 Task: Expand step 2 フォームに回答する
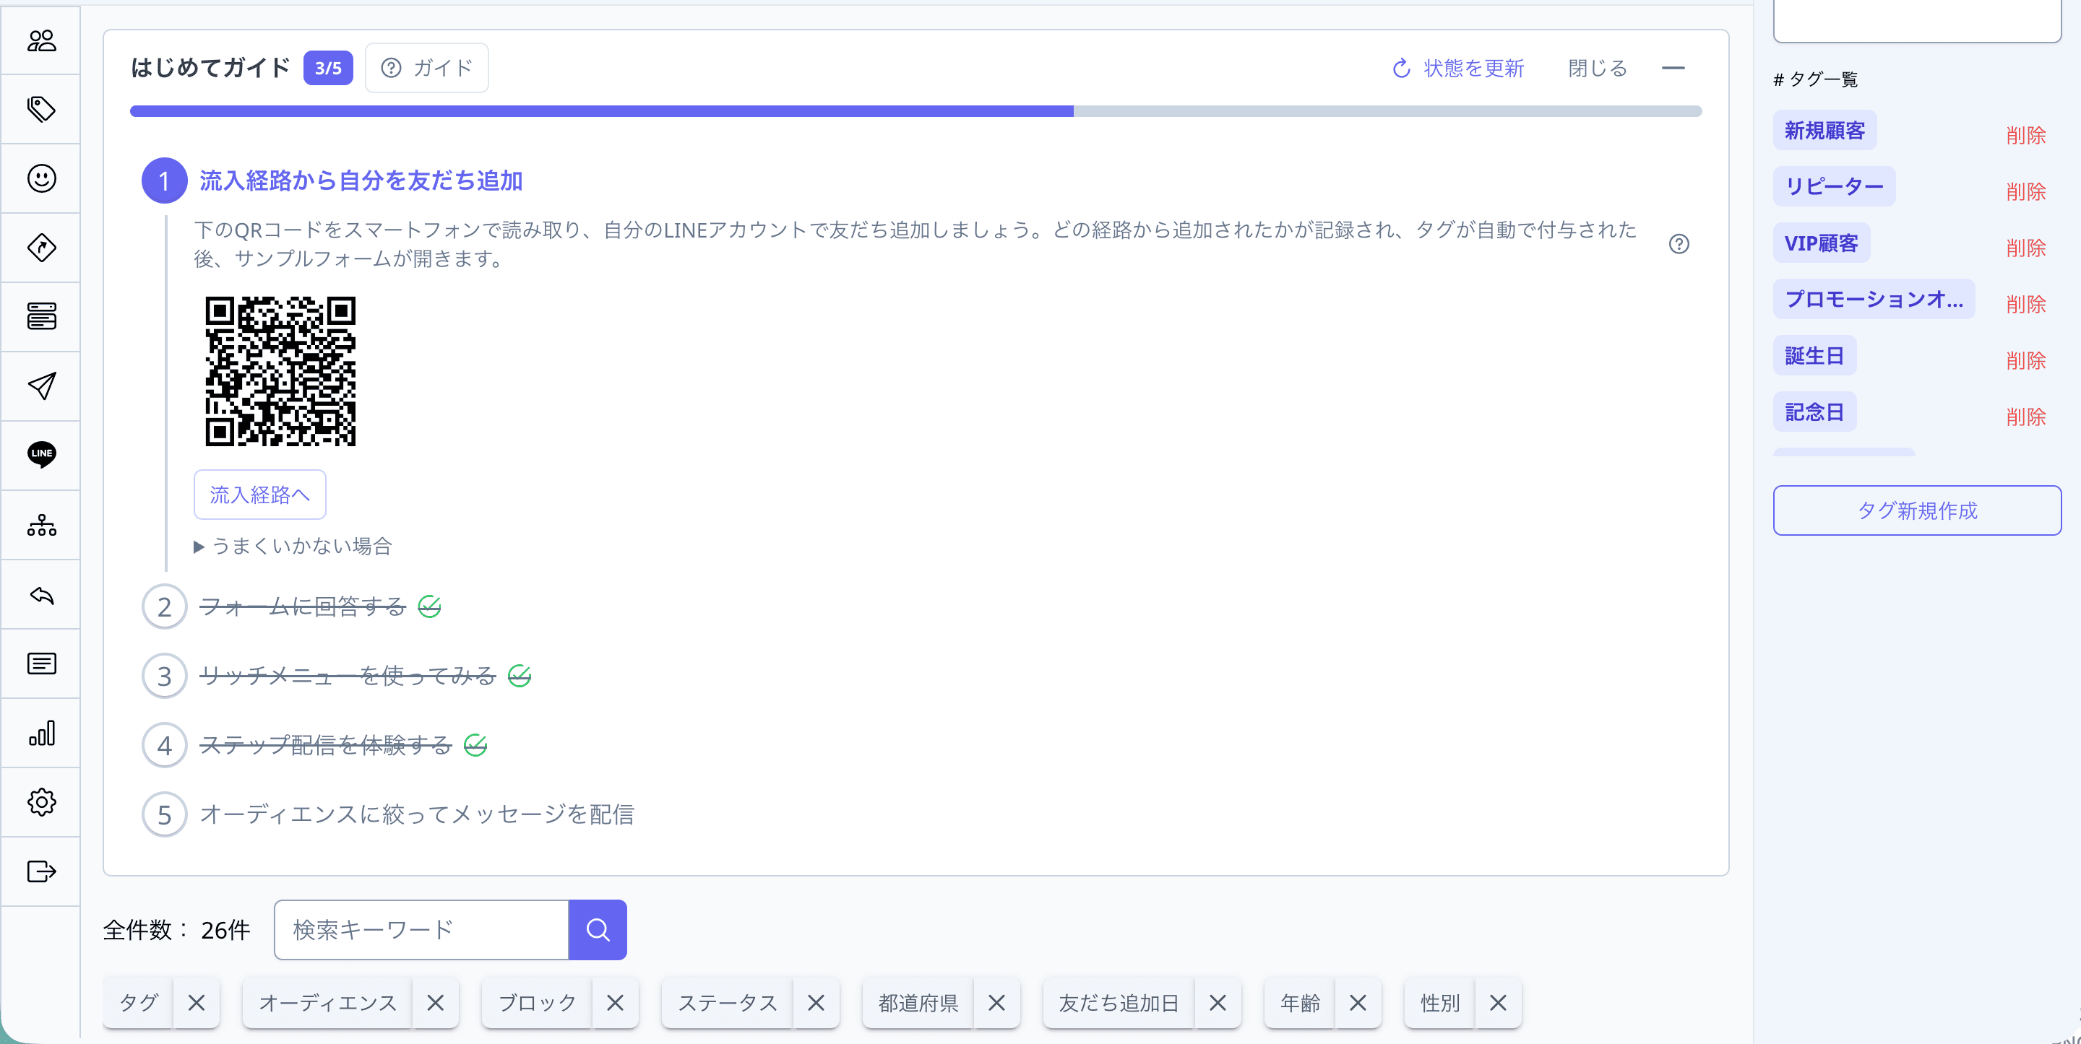point(302,606)
